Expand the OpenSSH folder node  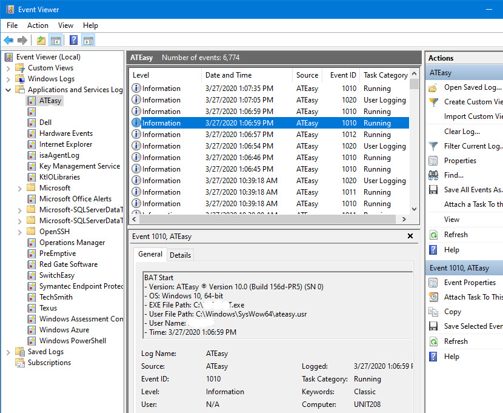coord(20,232)
